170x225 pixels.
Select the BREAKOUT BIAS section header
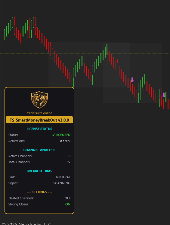tap(39, 171)
